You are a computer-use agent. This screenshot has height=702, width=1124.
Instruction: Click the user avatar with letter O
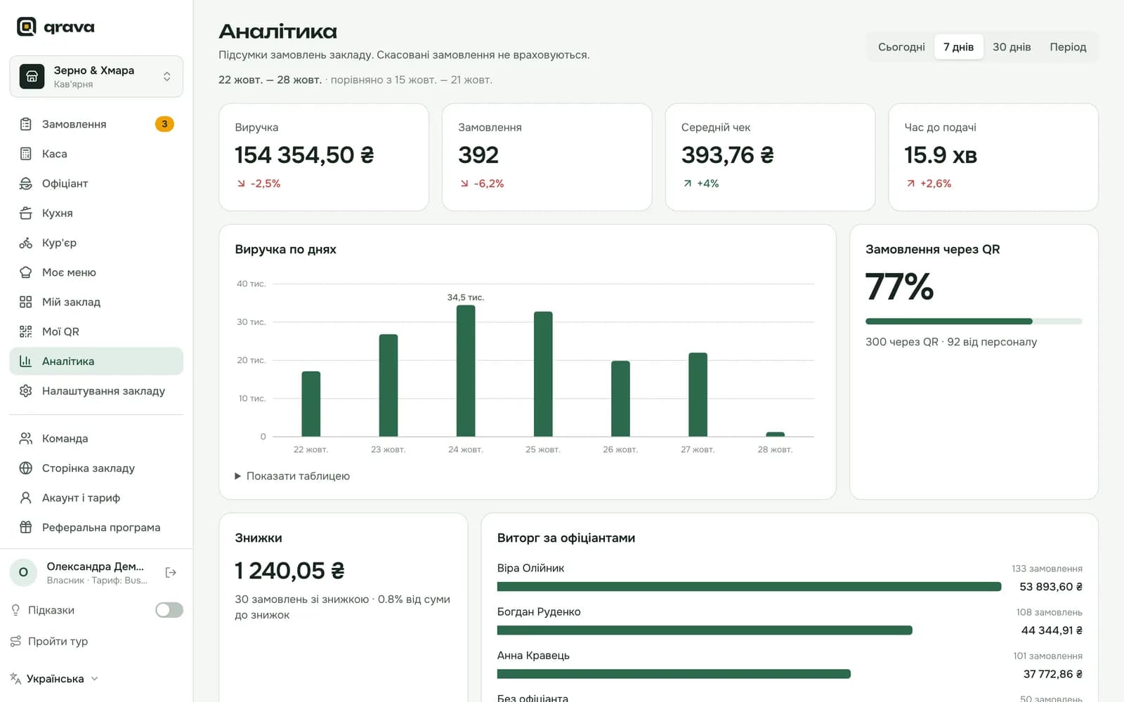(x=23, y=573)
